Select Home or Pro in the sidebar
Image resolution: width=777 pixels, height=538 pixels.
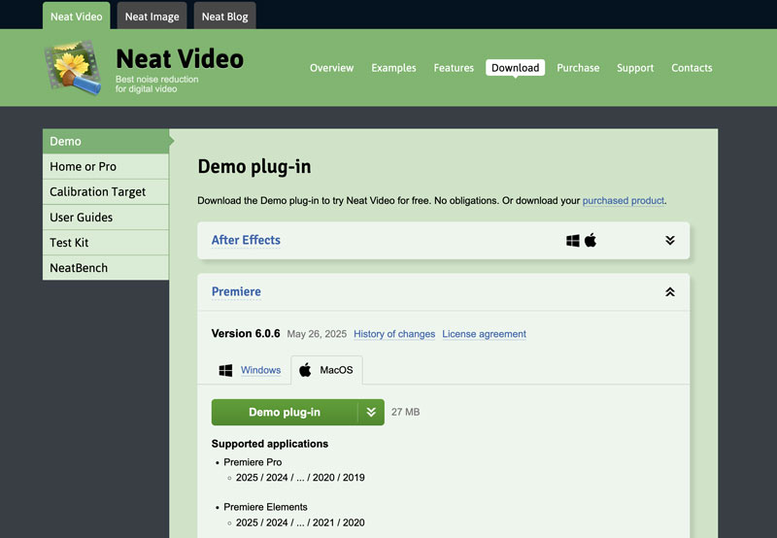coord(106,166)
